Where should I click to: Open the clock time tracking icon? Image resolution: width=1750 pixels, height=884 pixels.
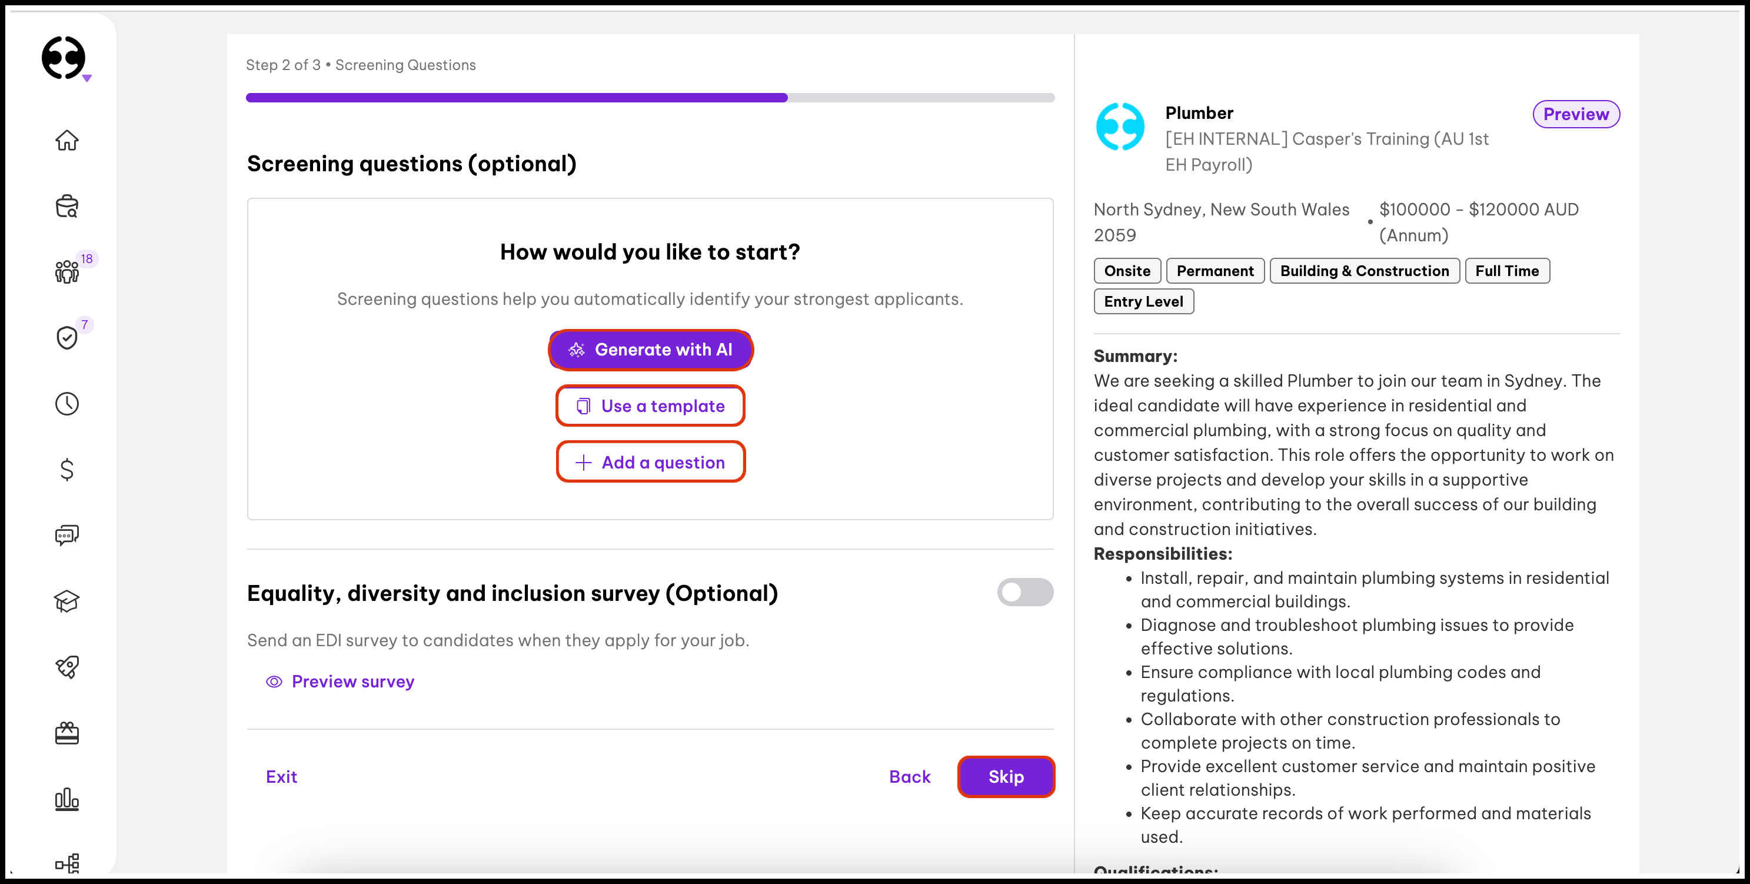click(x=66, y=404)
